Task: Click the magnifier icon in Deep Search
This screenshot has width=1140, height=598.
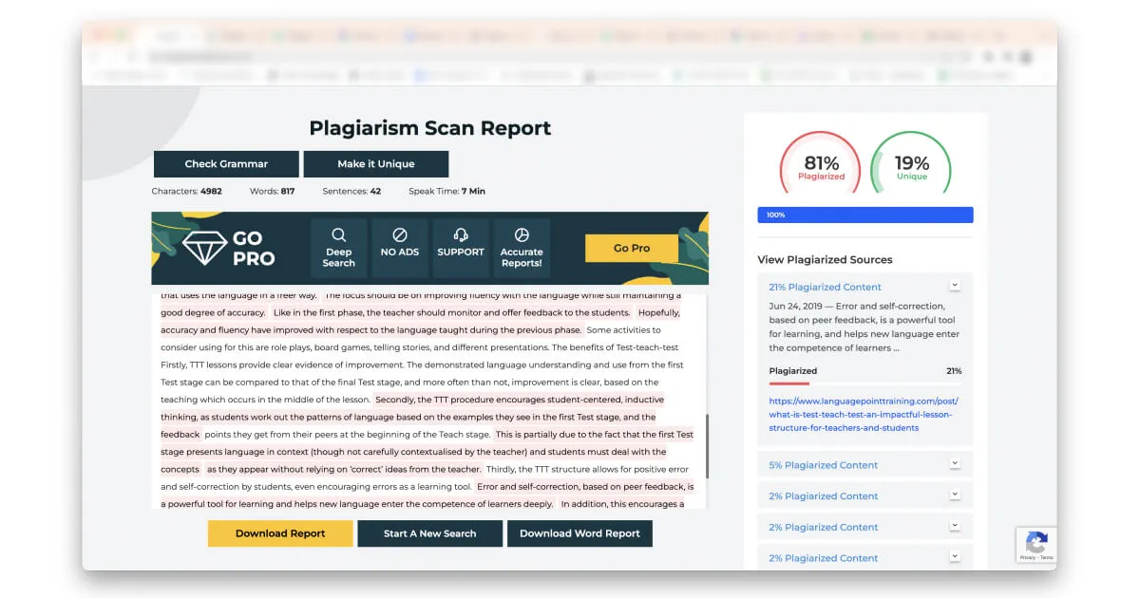Action: 338,234
